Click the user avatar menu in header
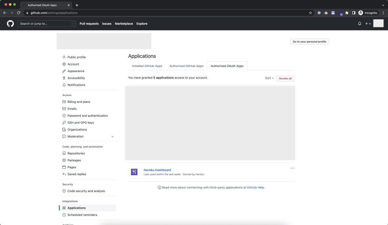The height and width of the screenshot is (225, 388). coord(378,23)
